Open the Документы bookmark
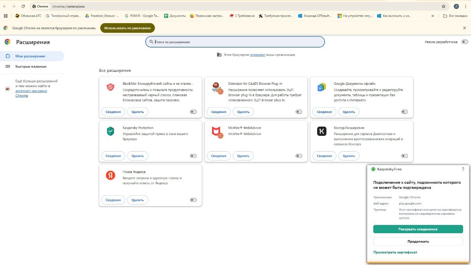The width and height of the screenshot is (471, 265). coord(175,16)
